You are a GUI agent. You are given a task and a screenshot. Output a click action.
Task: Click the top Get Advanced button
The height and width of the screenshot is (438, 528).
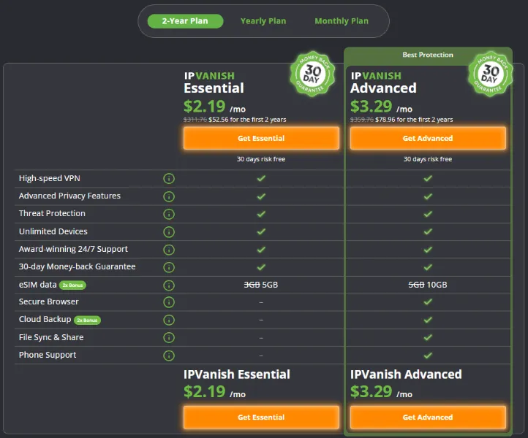tap(428, 138)
